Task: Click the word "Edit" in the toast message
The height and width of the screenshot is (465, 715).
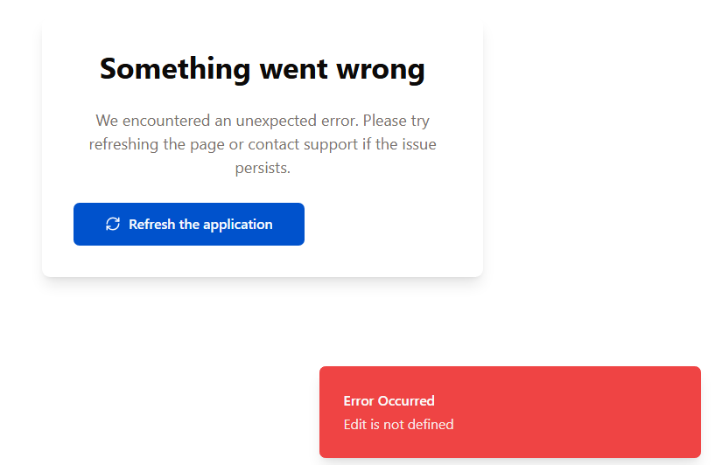Action: pos(354,425)
